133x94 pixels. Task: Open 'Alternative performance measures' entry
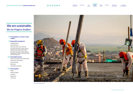coord(18,47)
